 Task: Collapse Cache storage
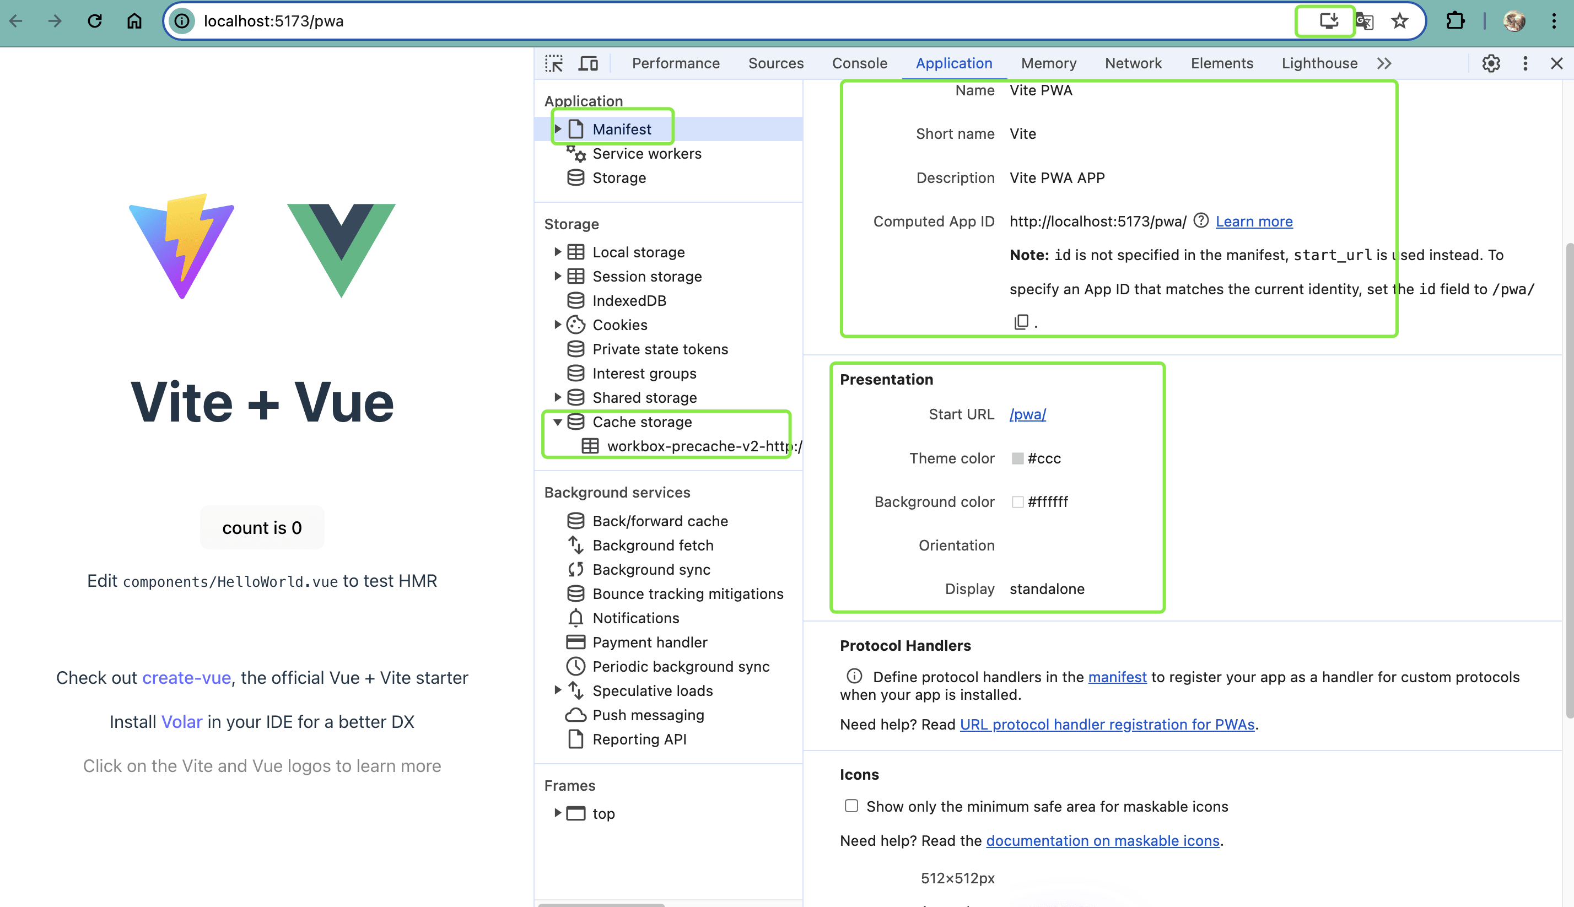558,422
